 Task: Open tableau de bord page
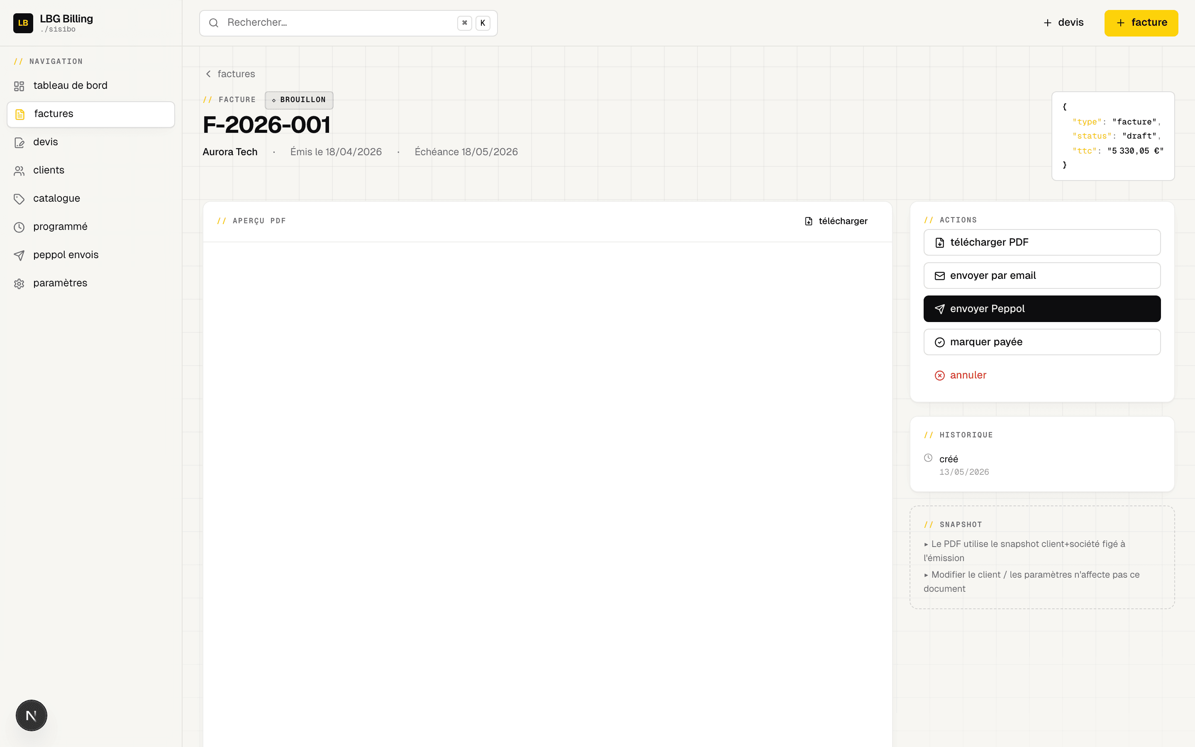(91, 85)
